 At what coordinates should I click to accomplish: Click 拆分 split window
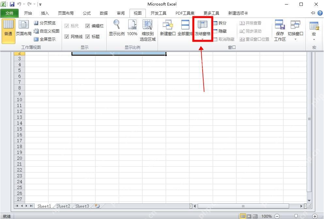click(x=220, y=23)
